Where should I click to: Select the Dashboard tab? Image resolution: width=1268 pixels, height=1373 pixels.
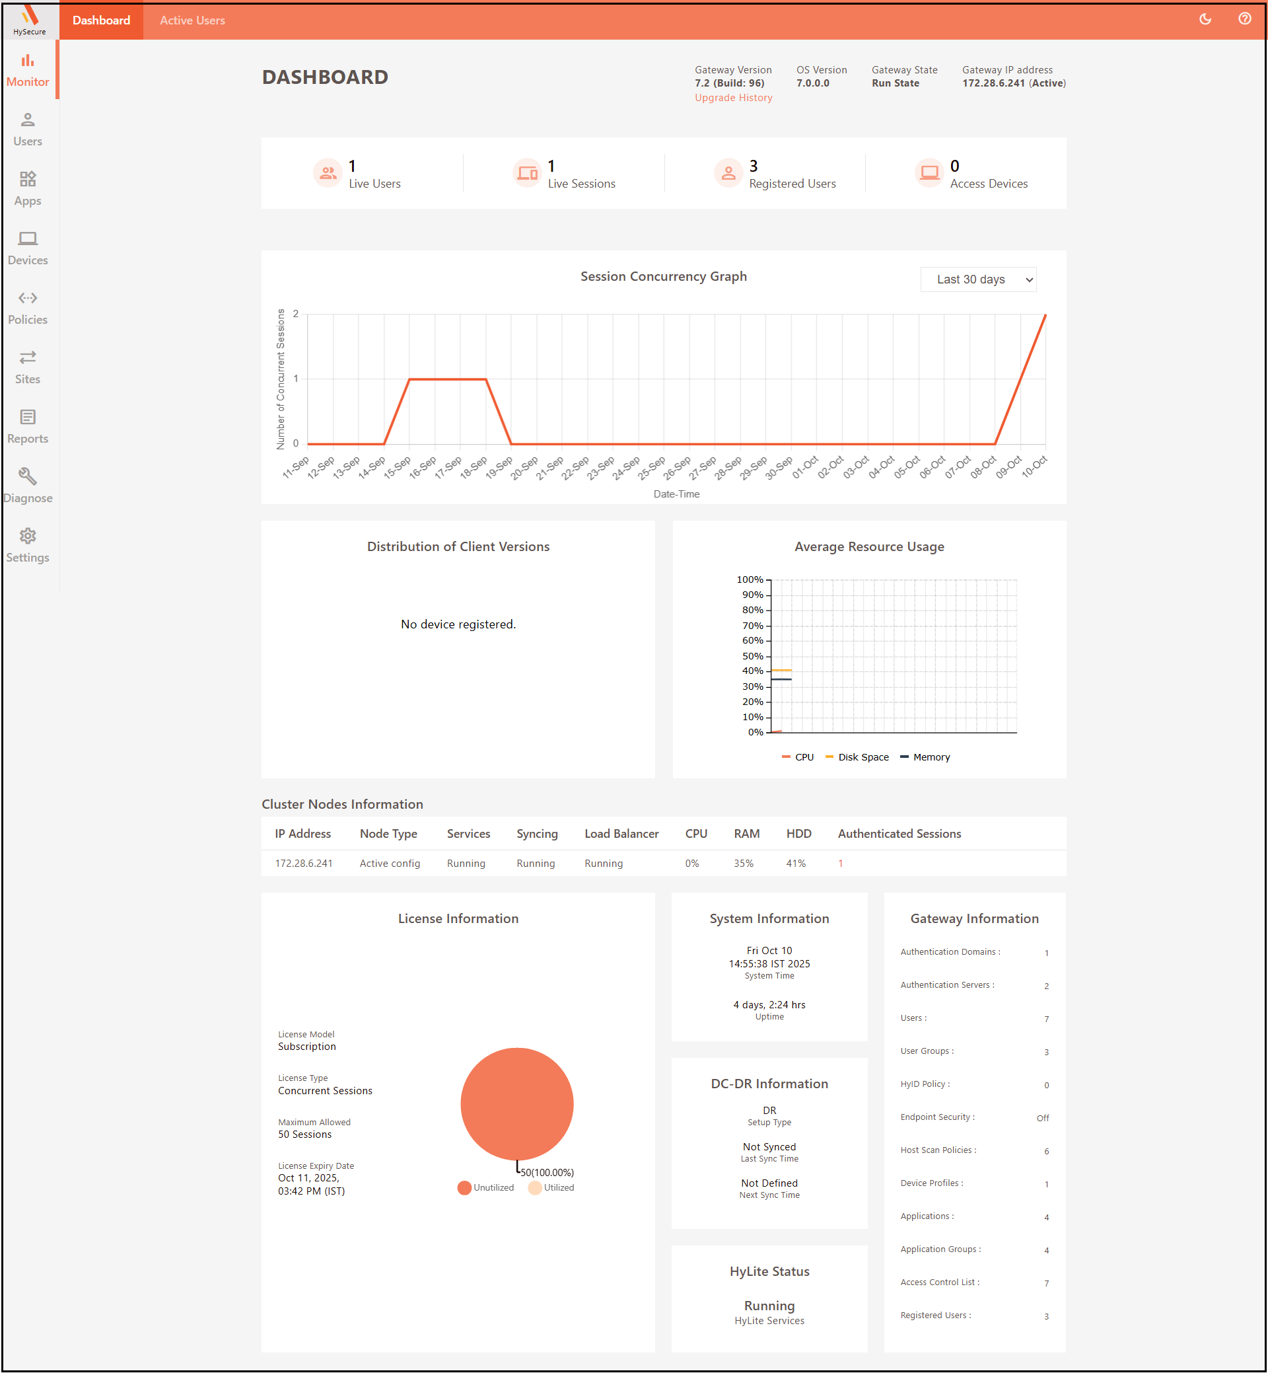pos(102,20)
